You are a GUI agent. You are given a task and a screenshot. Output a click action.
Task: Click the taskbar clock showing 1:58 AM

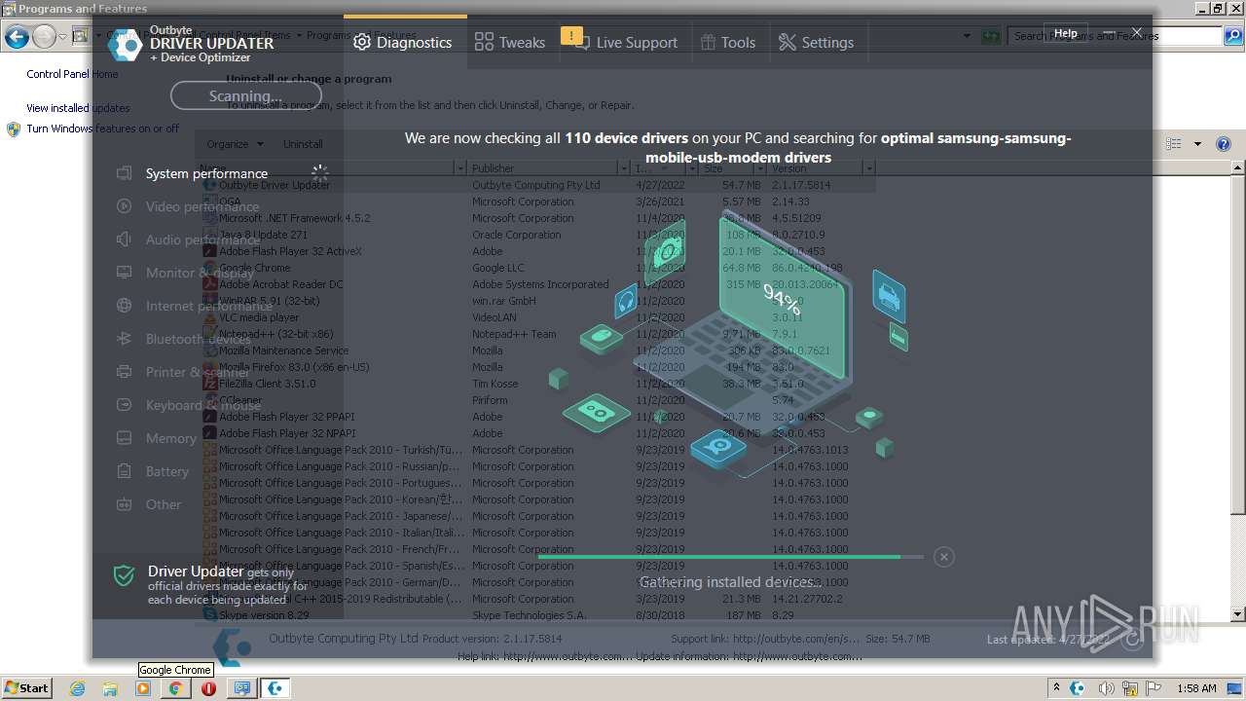(1196, 688)
